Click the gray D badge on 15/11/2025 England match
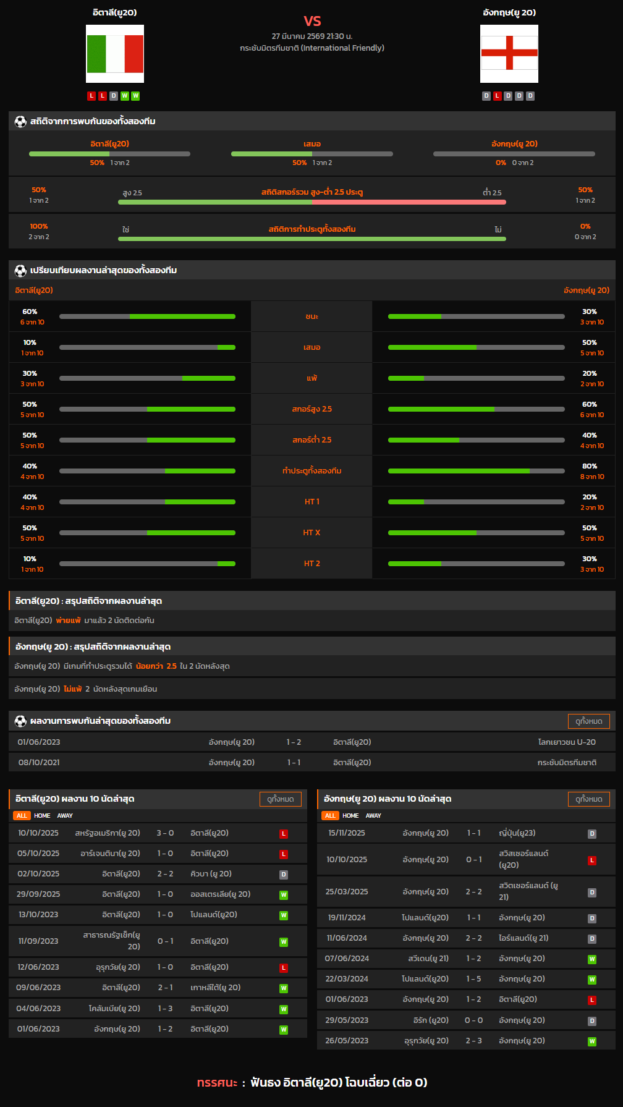The height and width of the screenshot is (1107, 623). pos(591,834)
